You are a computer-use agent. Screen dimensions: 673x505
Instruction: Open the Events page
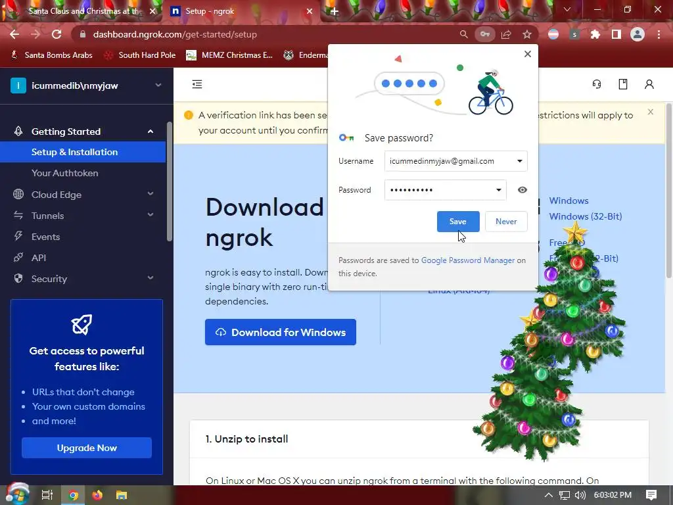click(x=45, y=237)
